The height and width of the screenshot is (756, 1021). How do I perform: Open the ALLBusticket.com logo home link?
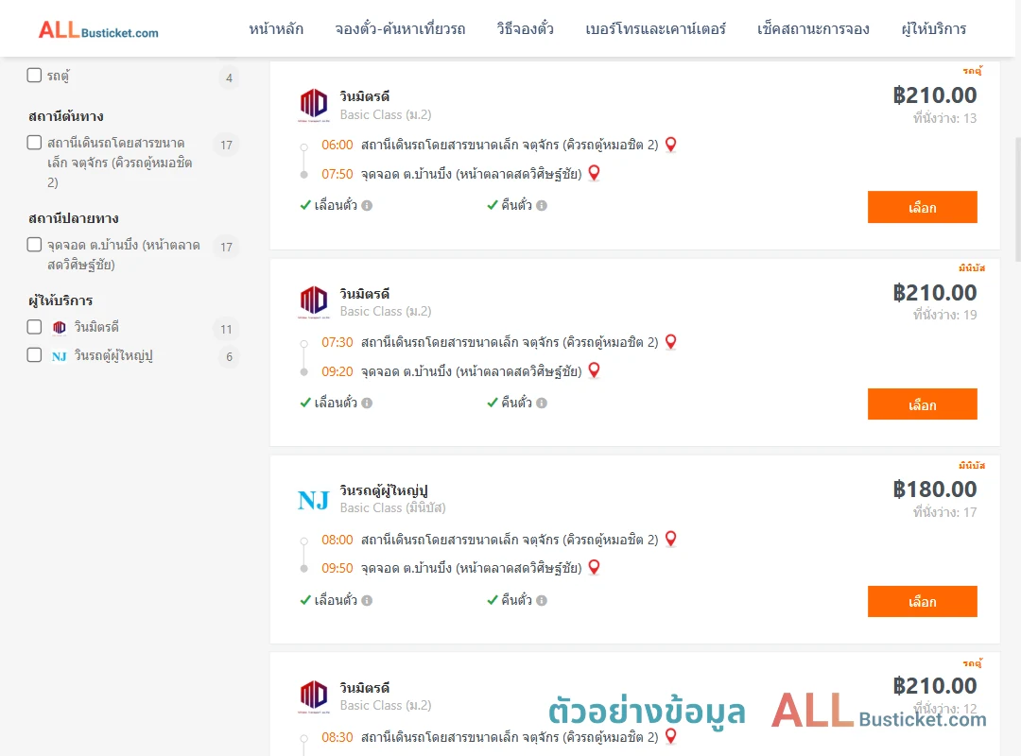click(98, 30)
